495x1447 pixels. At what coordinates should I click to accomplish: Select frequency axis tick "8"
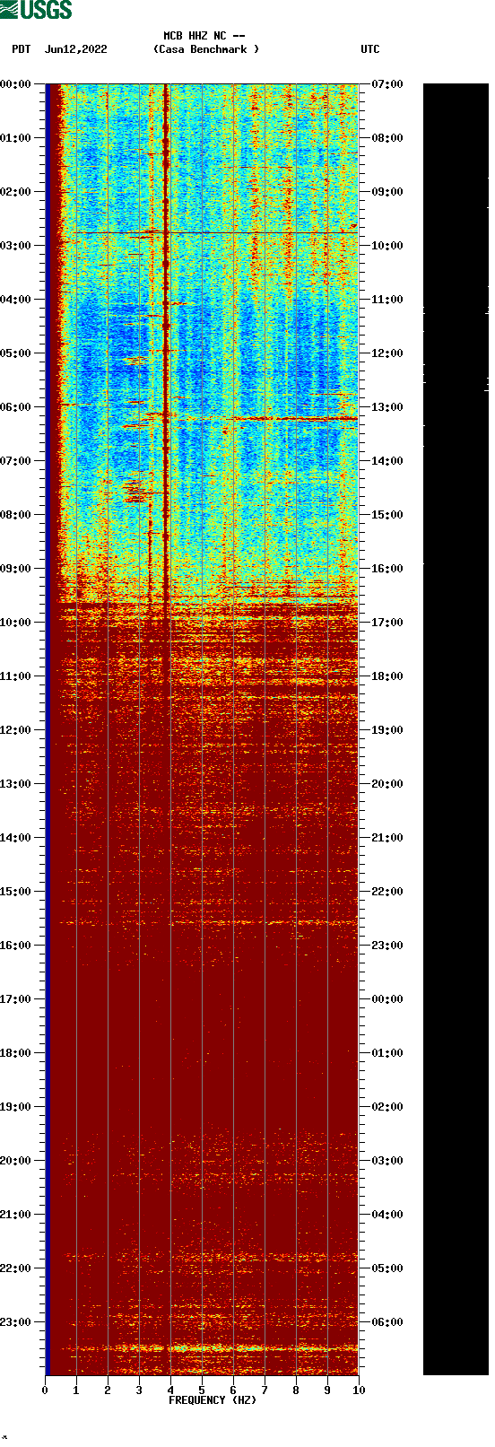coord(296,1390)
